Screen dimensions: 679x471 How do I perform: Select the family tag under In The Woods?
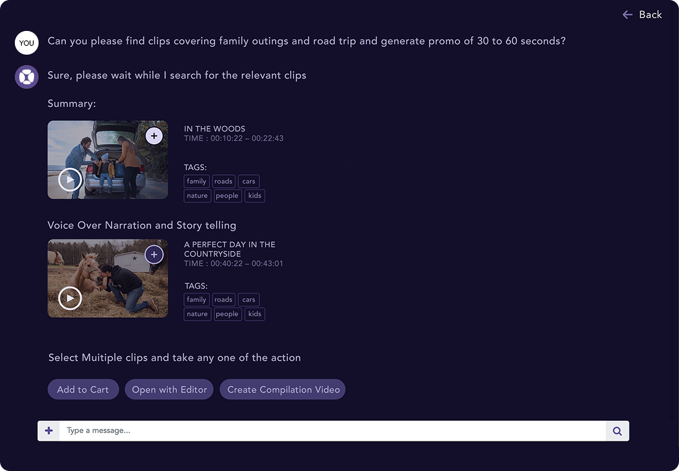pos(196,181)
